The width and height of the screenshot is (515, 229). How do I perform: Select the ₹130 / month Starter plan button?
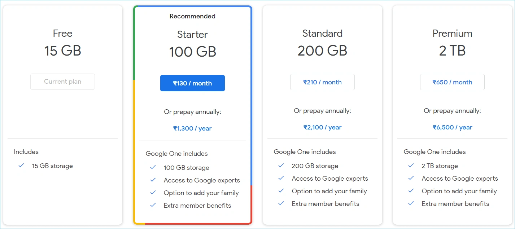192,83
